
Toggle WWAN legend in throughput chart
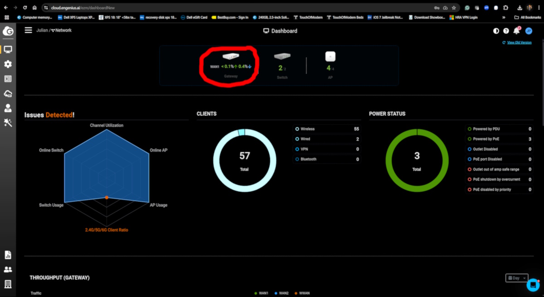click(x=302, y=293)
